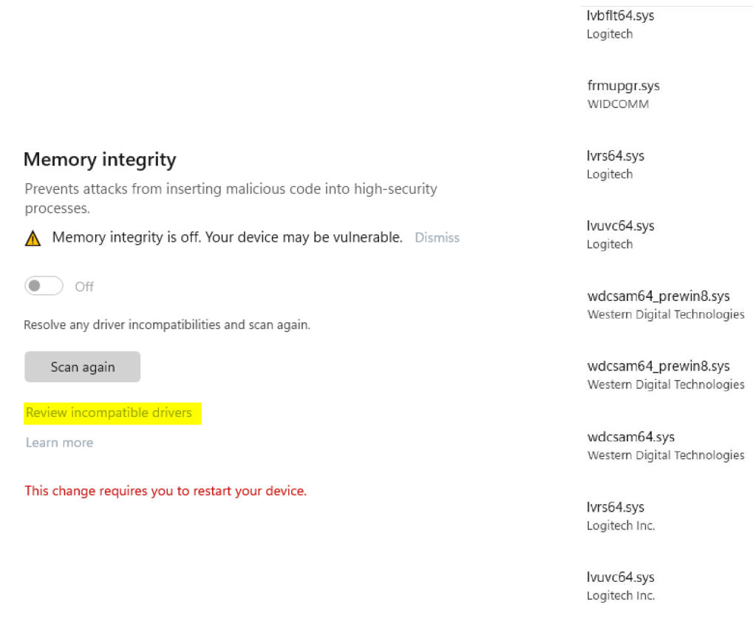Toggle Memory integrity on
Image resolution: width=753 pixels, height=624 pixels.
point(43,286)
